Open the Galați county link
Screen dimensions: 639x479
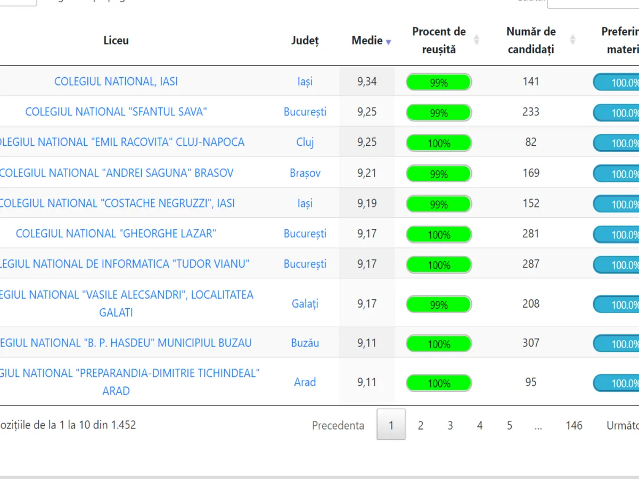pos(305,304)
